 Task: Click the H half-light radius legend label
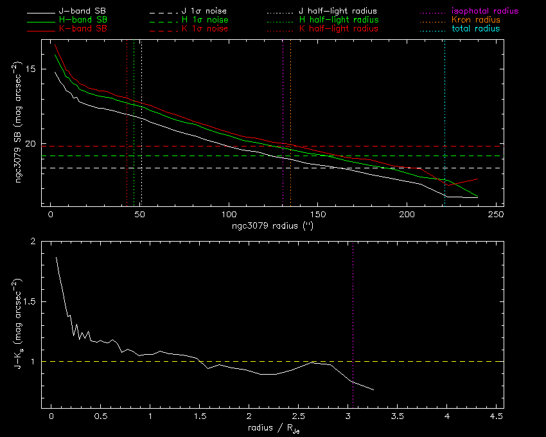339,21
